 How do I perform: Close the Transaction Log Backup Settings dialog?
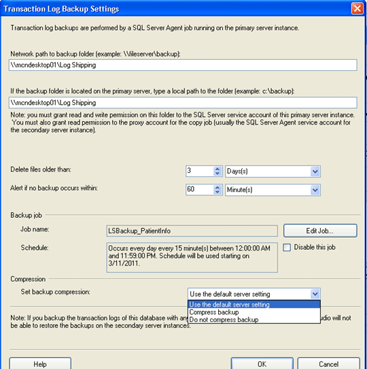(x=357, y=8)
